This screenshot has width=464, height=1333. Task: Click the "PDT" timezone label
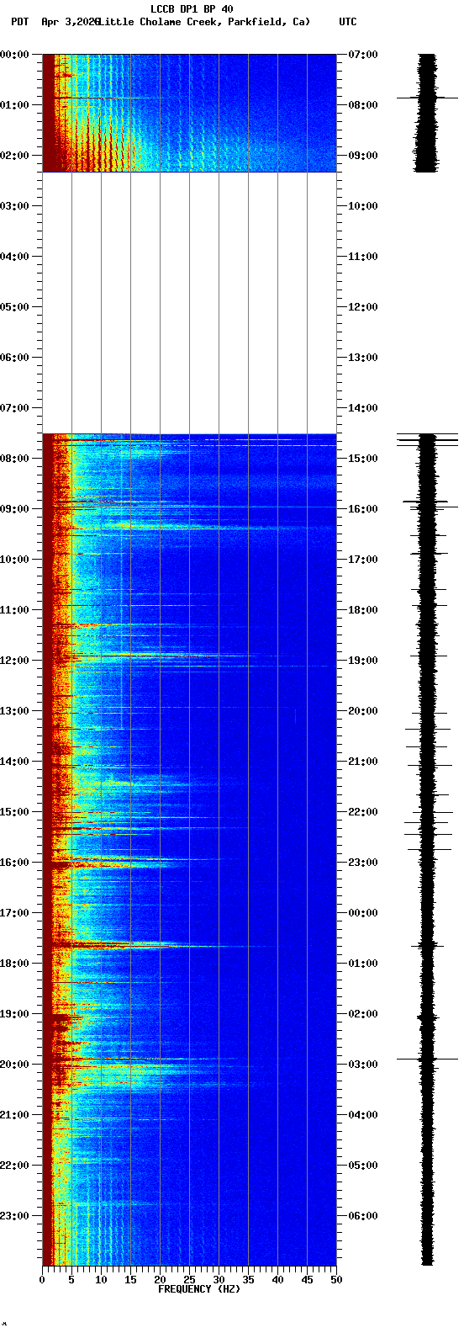click(19, 22)
